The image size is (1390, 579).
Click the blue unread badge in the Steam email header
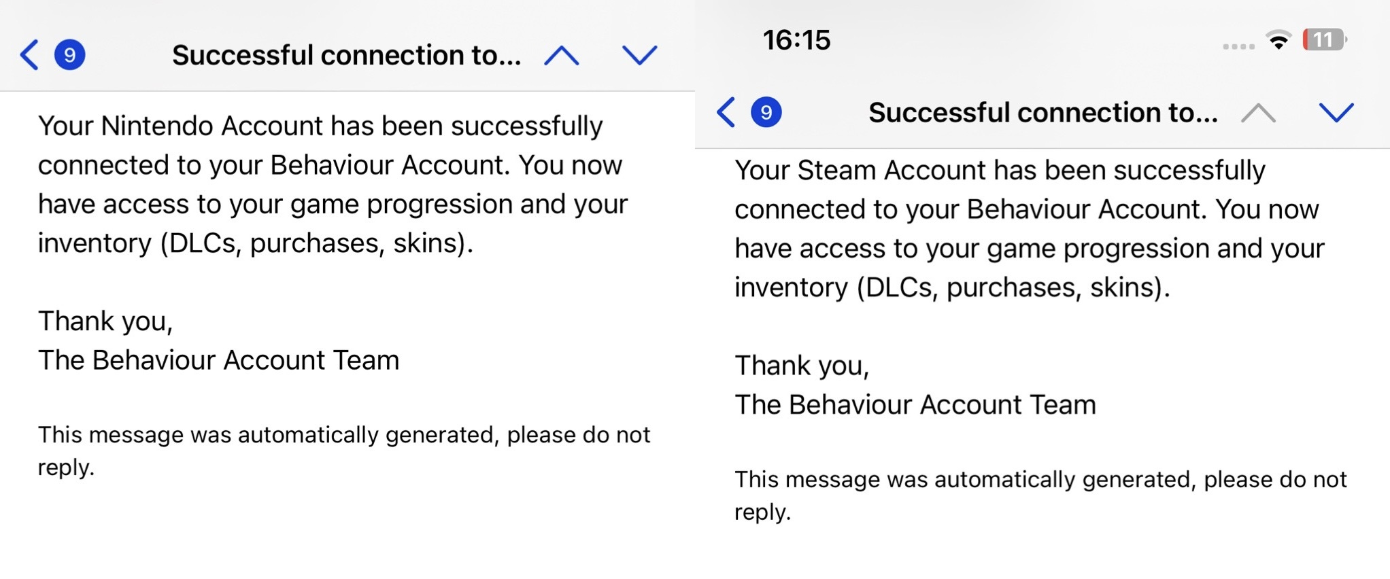[x=766, y=112]
